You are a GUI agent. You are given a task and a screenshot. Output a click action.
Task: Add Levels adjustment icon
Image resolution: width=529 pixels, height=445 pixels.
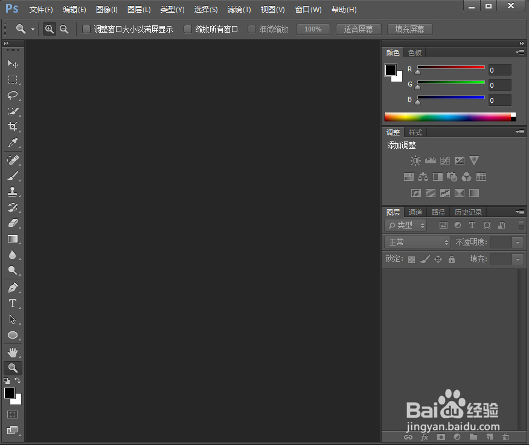tap(430, 160)
